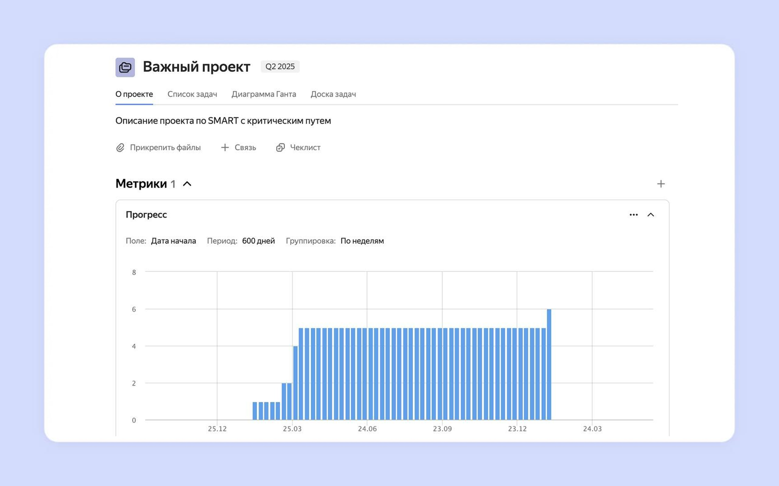Click the Метрики section heading
This screenshot has height=486, width=779.
coord(141,184)
